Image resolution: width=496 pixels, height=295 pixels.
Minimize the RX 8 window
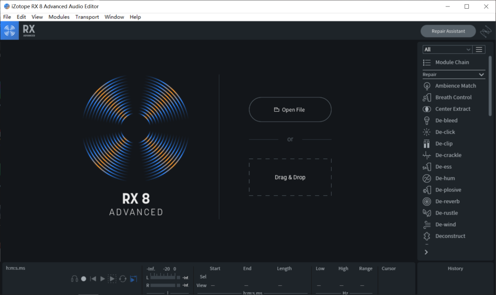[x=448, y=6]
